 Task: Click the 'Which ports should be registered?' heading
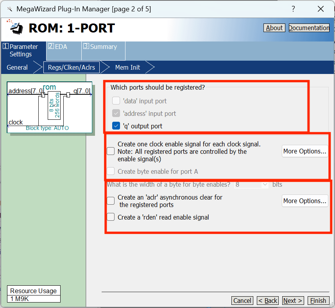(158, 87)
